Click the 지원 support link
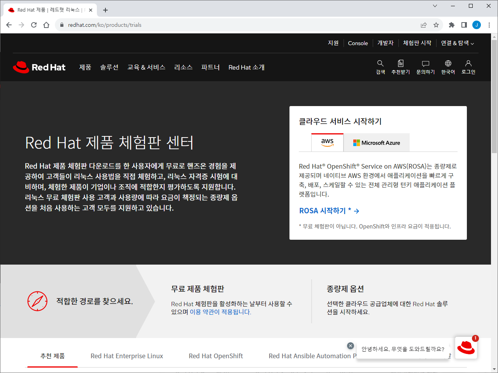The width and height of the screenshot is (498, 373). 333,43
